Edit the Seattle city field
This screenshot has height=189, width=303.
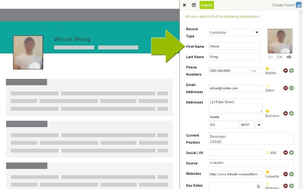pos(235,117)
